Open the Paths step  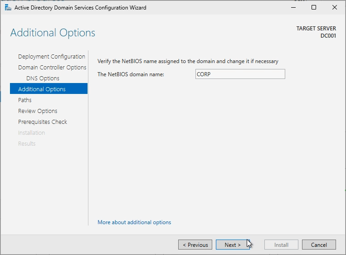24,100
